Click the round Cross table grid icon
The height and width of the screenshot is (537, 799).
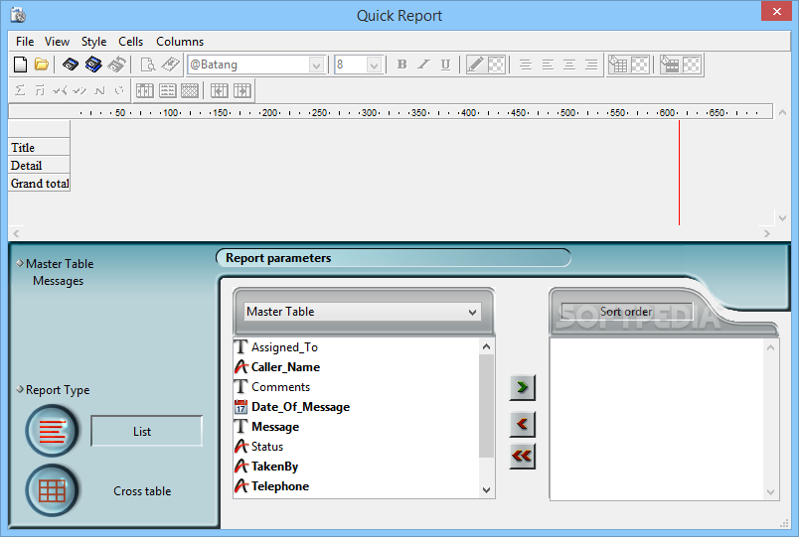pos(52,490)
